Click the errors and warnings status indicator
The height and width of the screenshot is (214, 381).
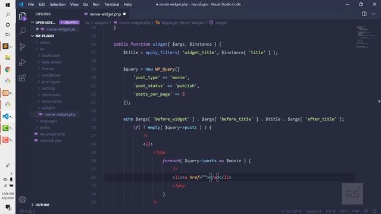pos(27,212)
